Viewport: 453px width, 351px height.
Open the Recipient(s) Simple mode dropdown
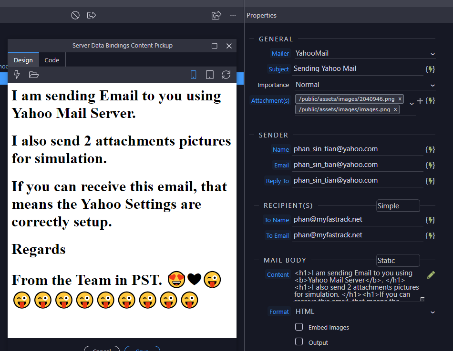point(398,206)
